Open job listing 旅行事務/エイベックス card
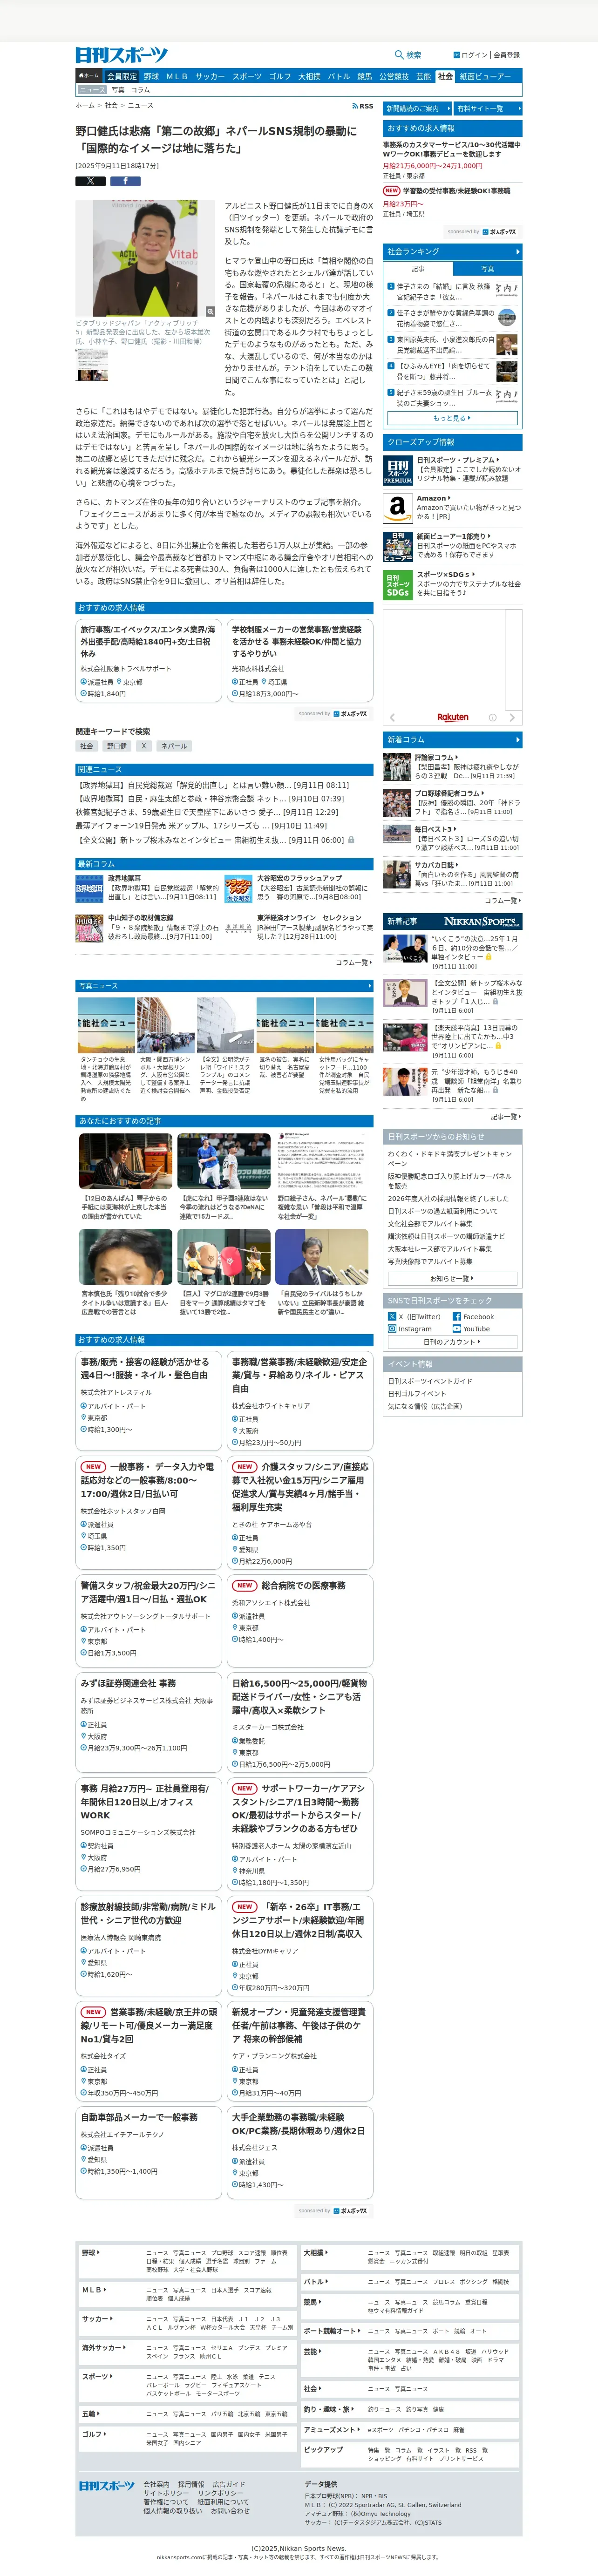The width and height of the screenshot is (598, 2576). (x=148, y=661)
